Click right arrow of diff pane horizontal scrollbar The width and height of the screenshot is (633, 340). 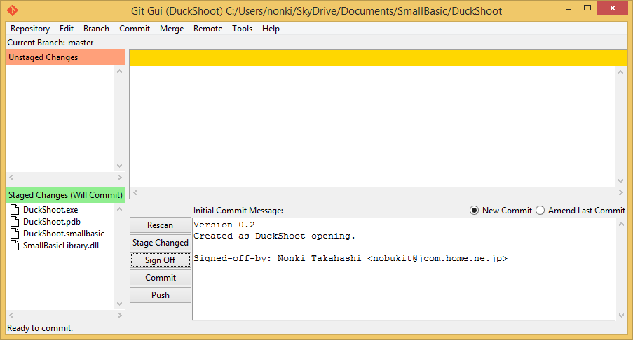pos(621,193)
